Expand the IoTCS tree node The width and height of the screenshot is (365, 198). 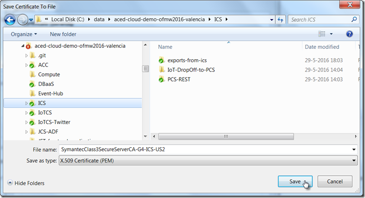(26, 113)
